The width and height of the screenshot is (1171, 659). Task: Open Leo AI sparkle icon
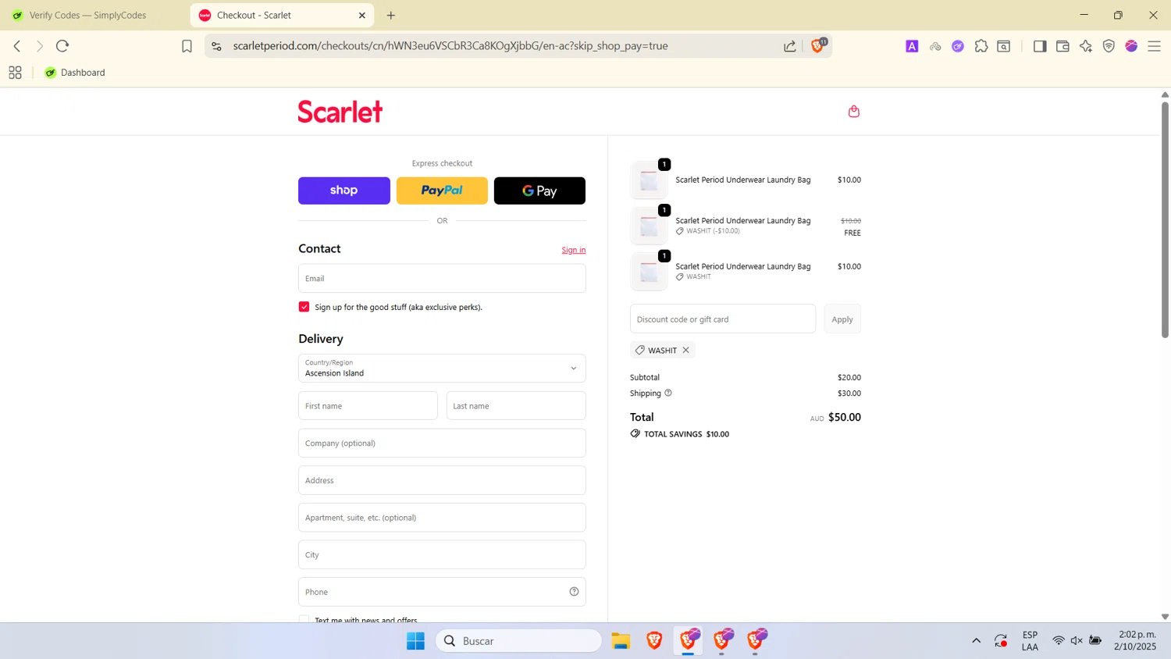point(1086,46)
